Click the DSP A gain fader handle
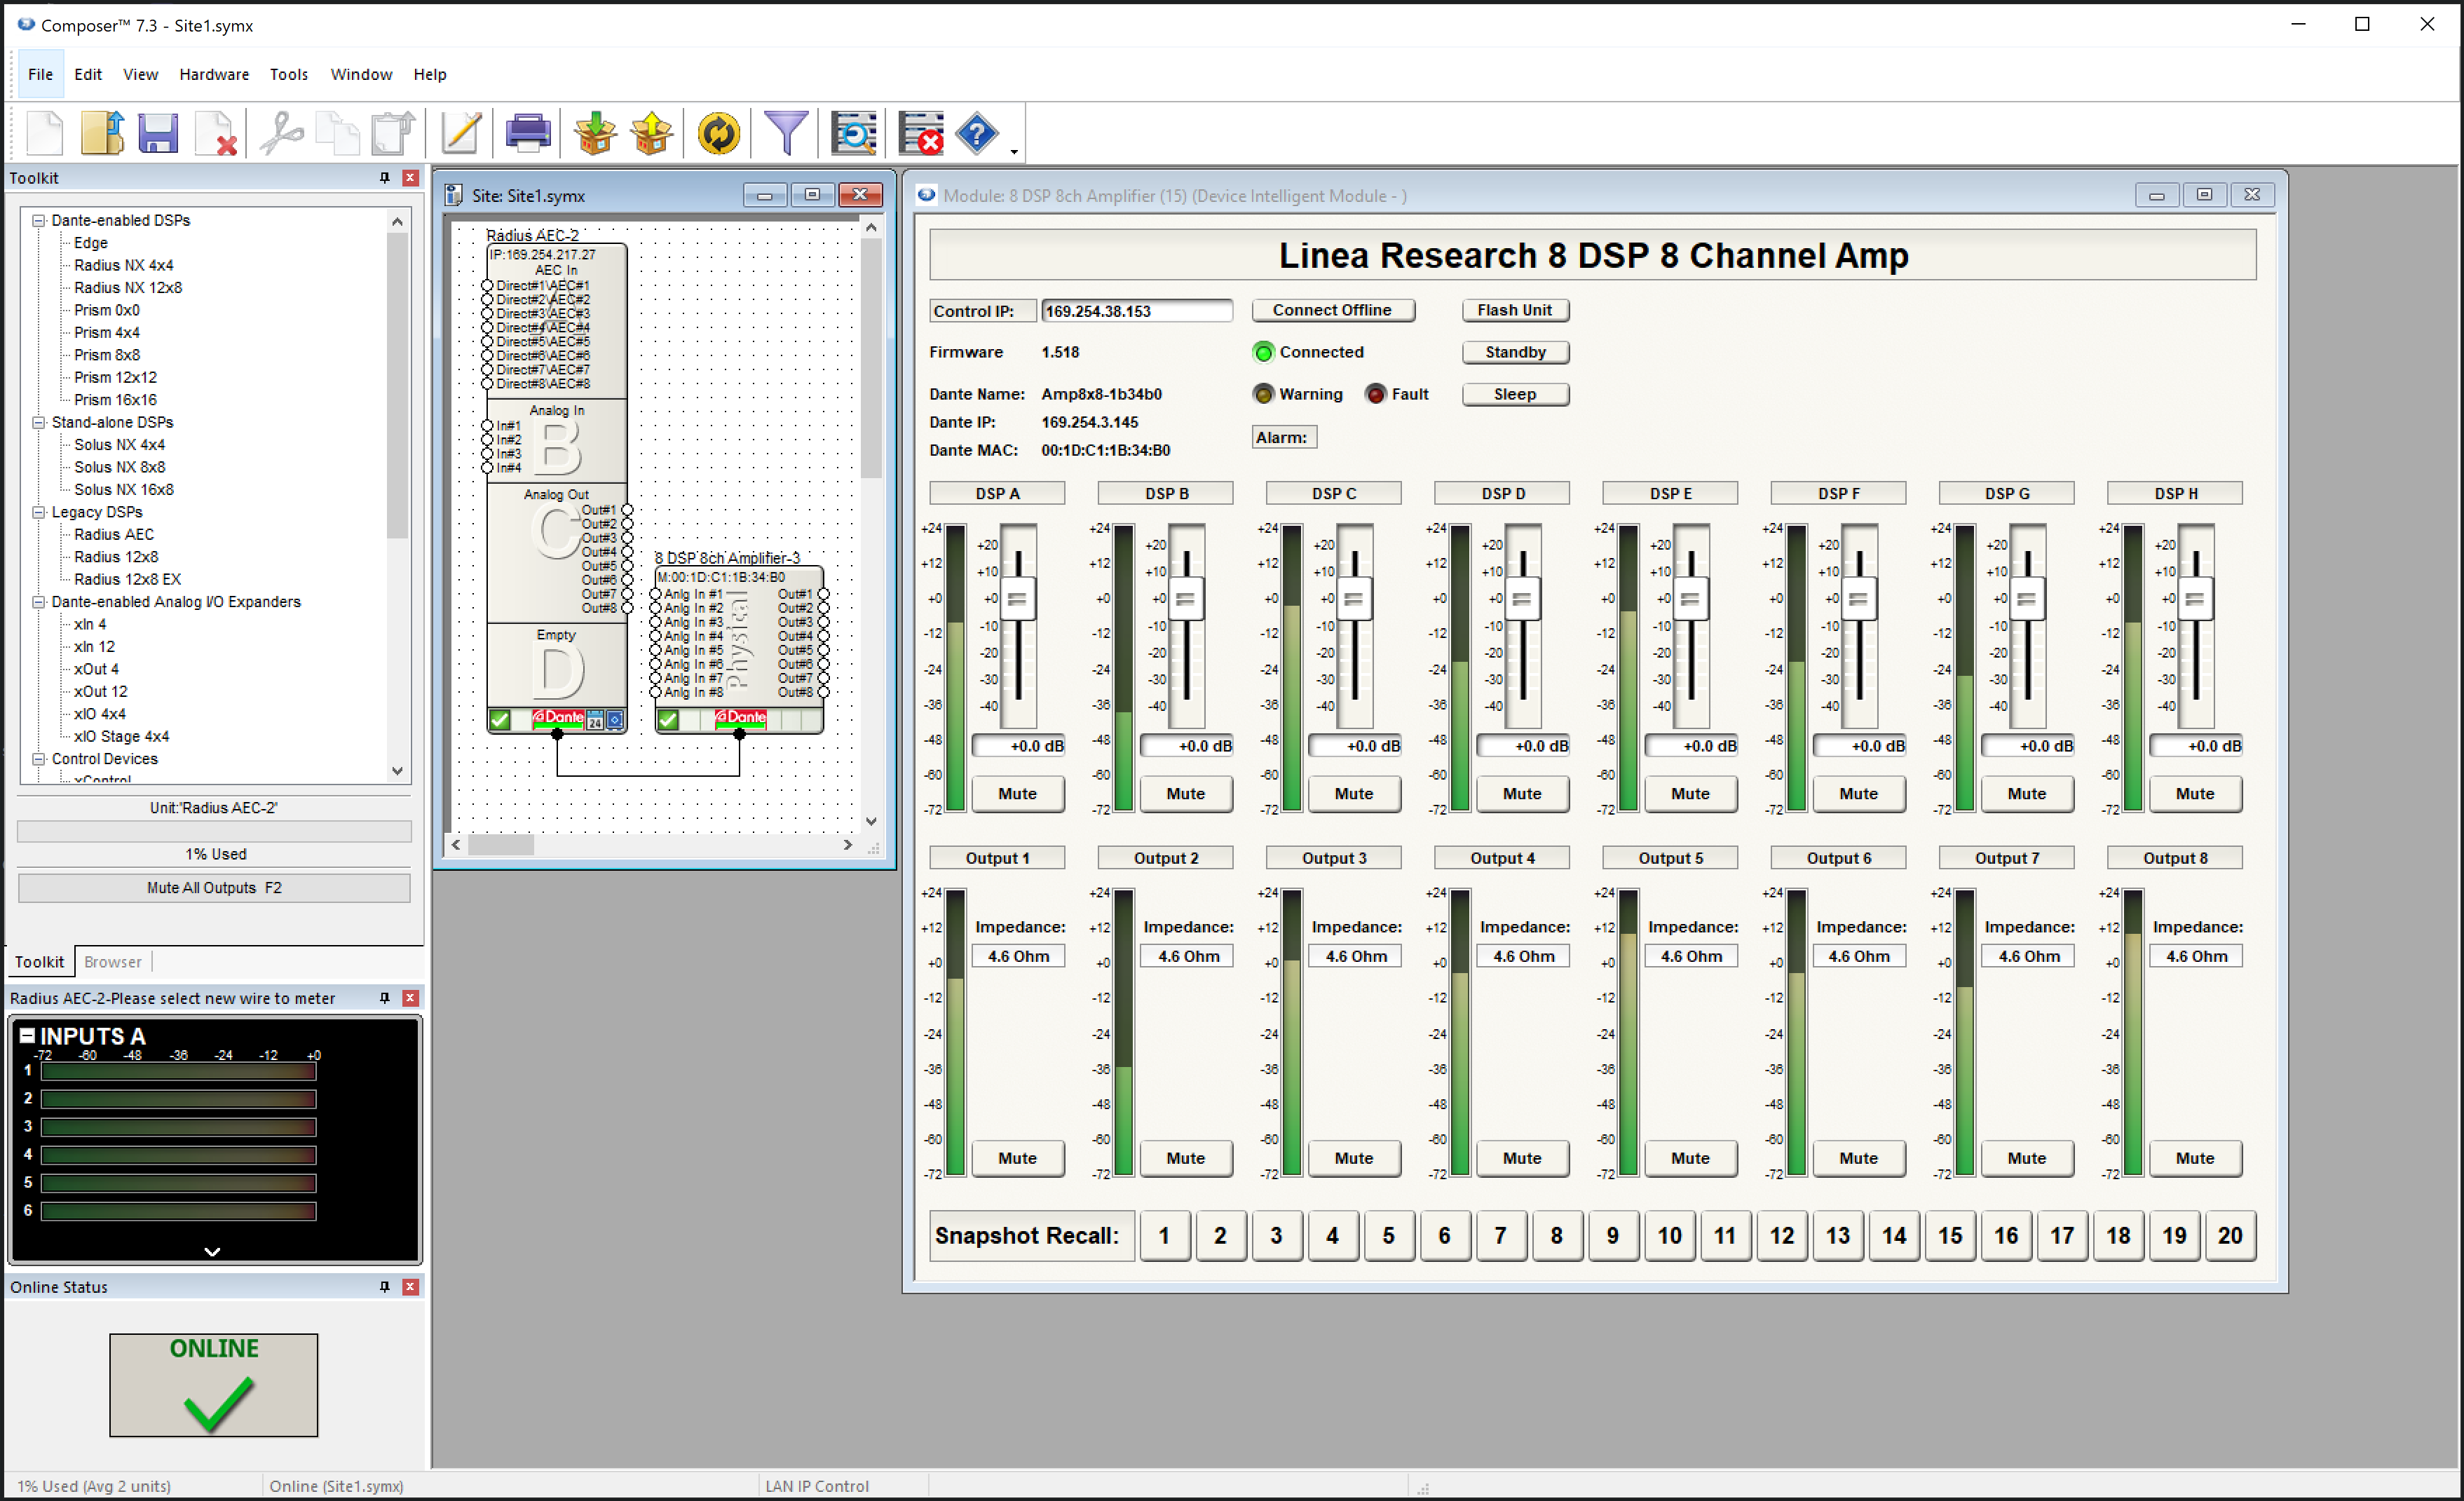The height and width of the screenshot is (1501, 2464). click(1018, 599)
